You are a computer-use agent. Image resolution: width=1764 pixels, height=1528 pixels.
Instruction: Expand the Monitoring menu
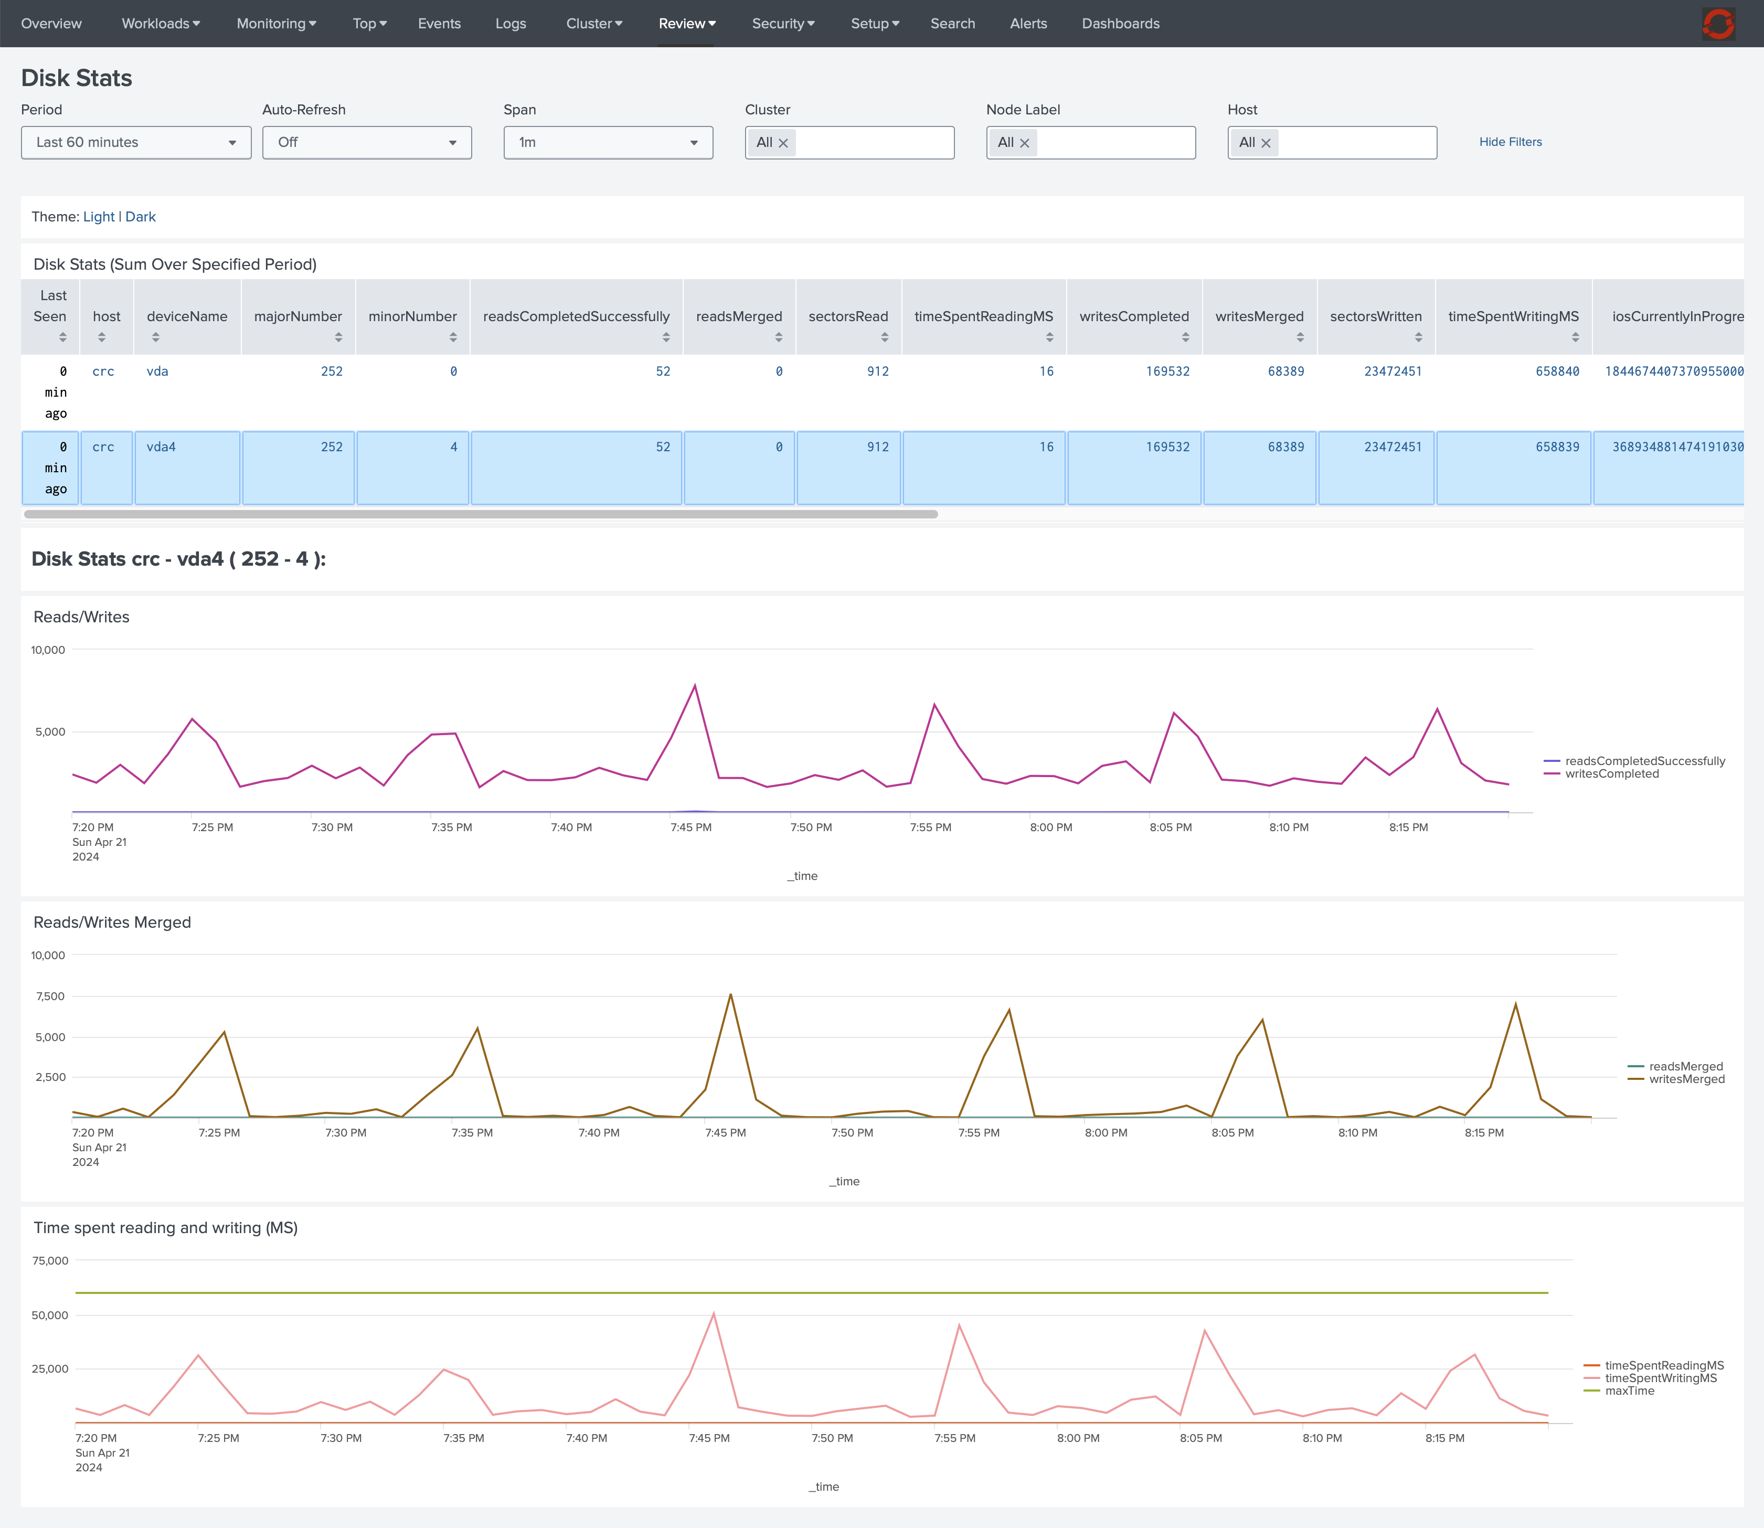pos(276,24)
